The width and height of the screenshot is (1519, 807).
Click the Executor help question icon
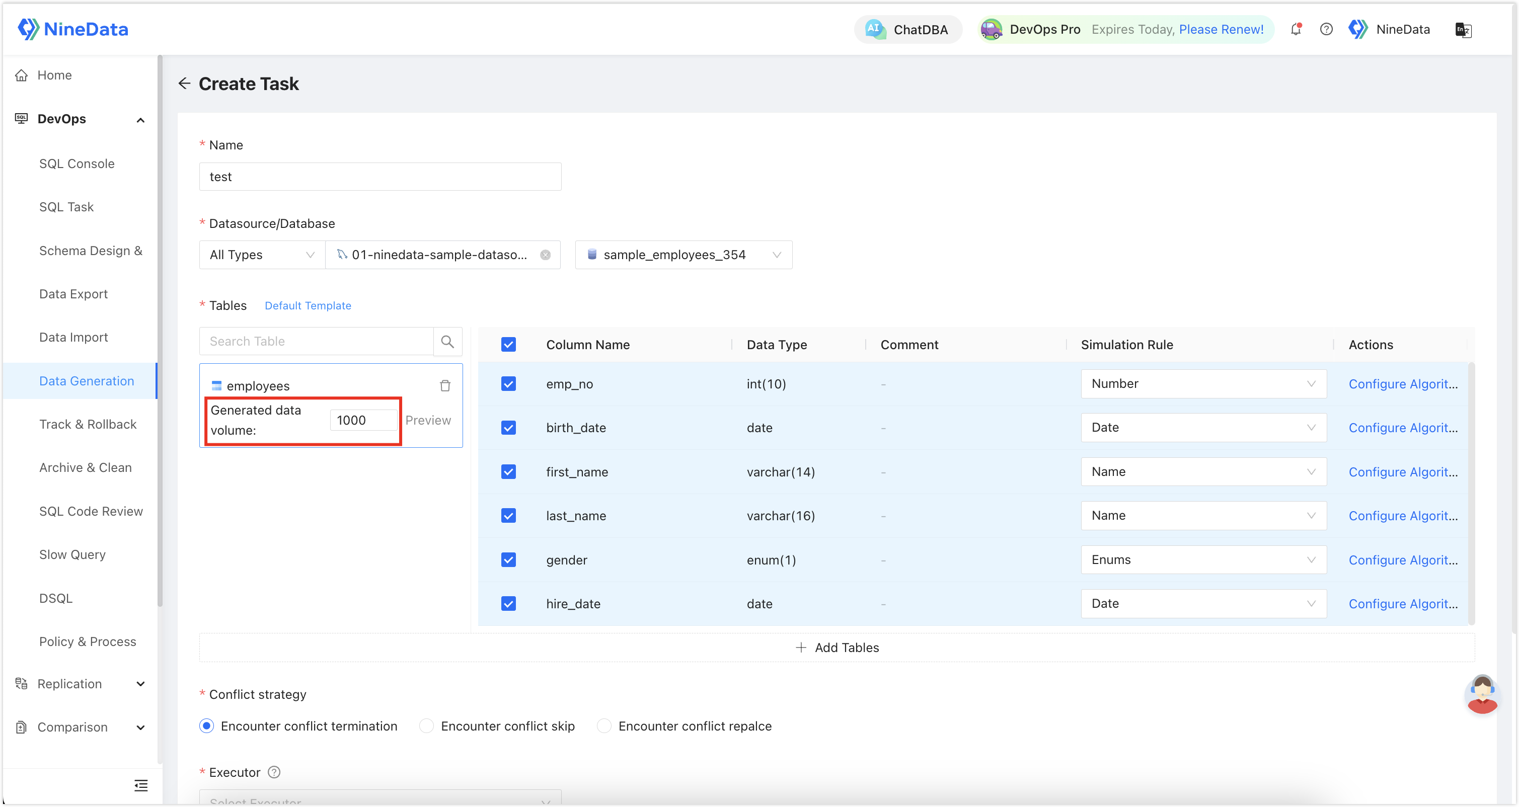(274, 772)
